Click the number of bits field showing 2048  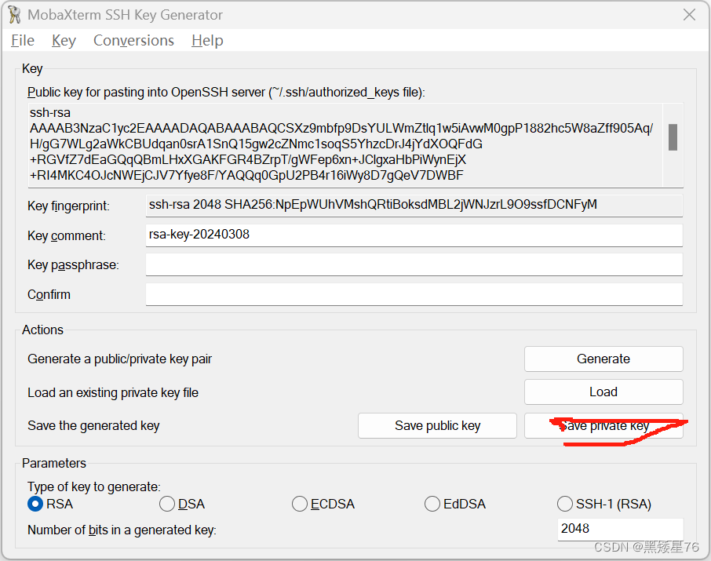pyautogui.click(x=620, y=529)
